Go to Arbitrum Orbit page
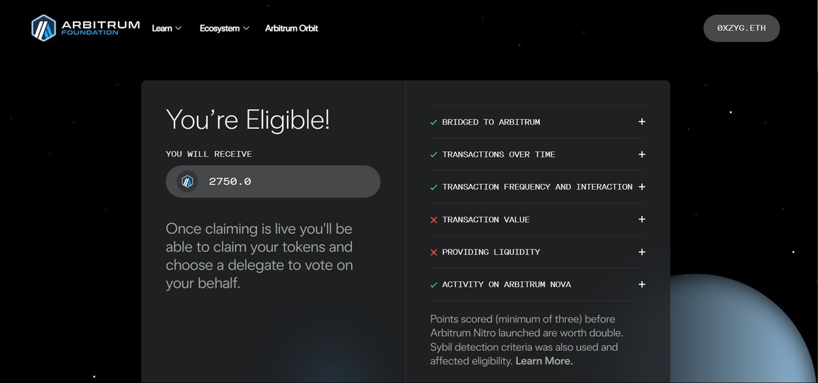The height and width of the screenshot is (383, 818). [x=291, y=28]
